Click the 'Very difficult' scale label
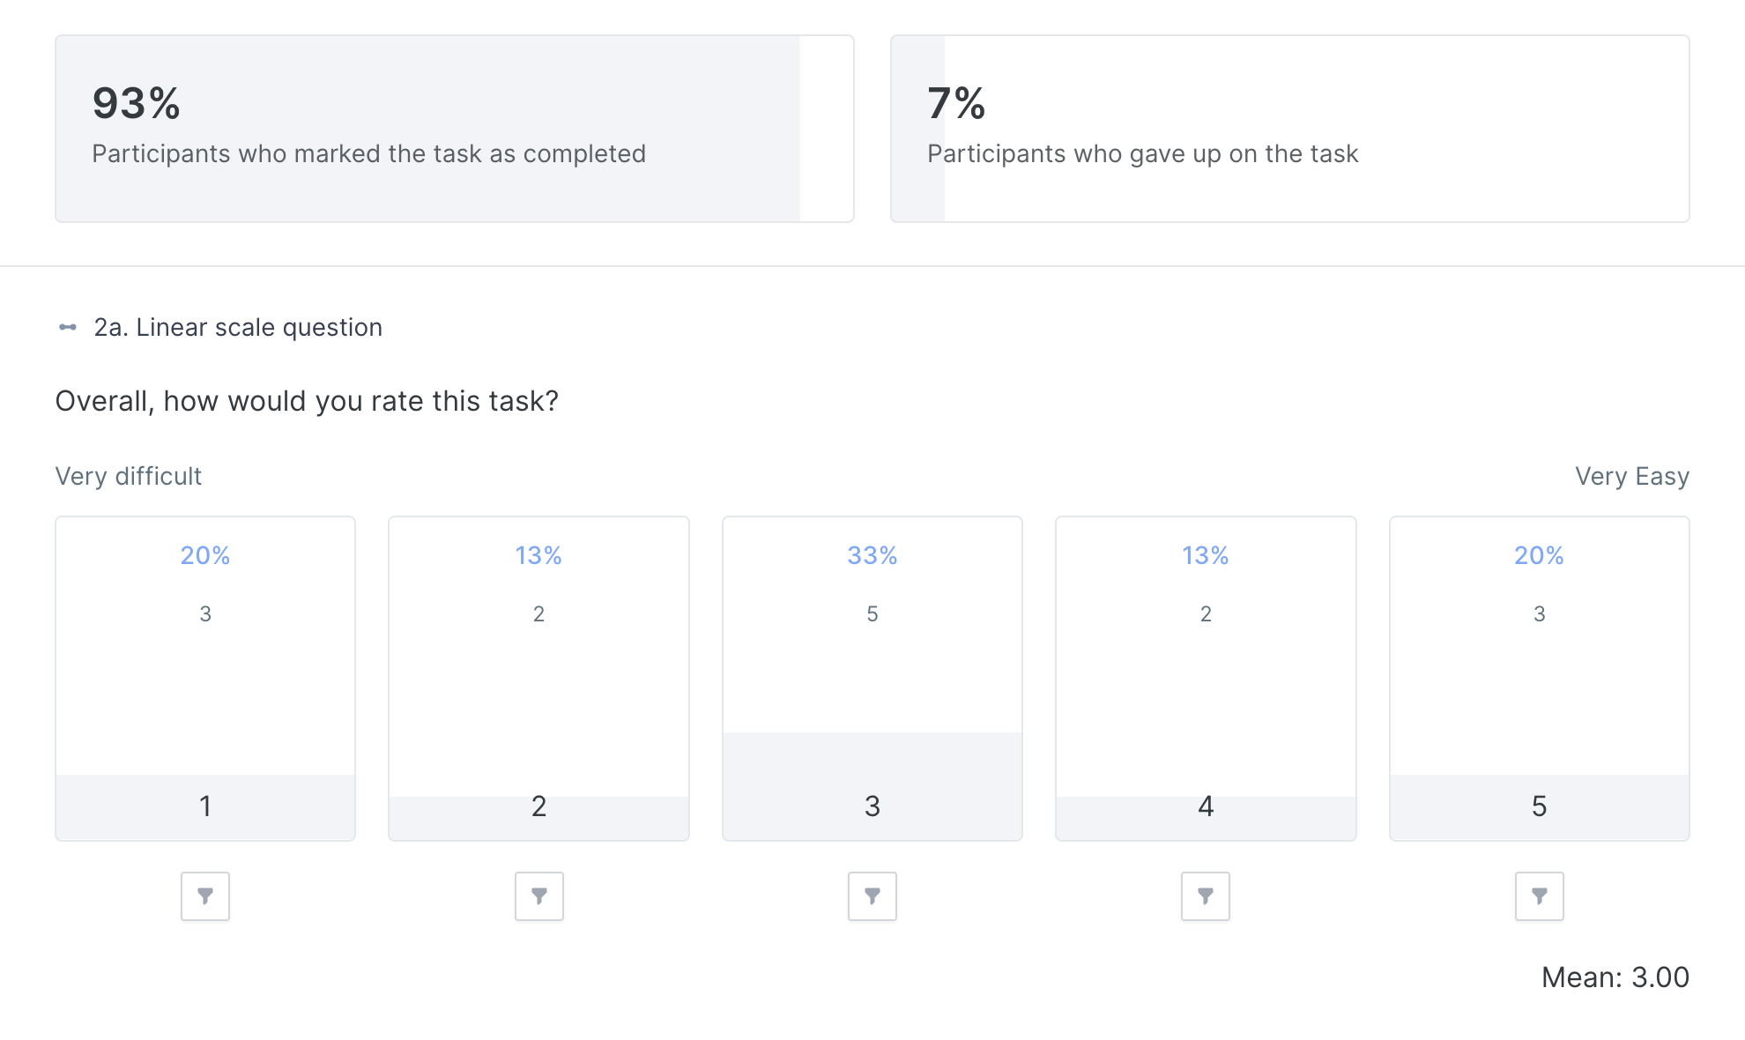 tap(129, 476)
